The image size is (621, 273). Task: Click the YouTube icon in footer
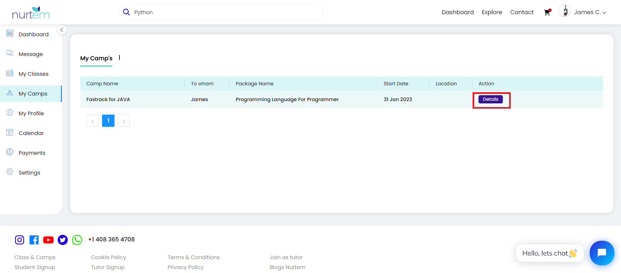point(48,240)
